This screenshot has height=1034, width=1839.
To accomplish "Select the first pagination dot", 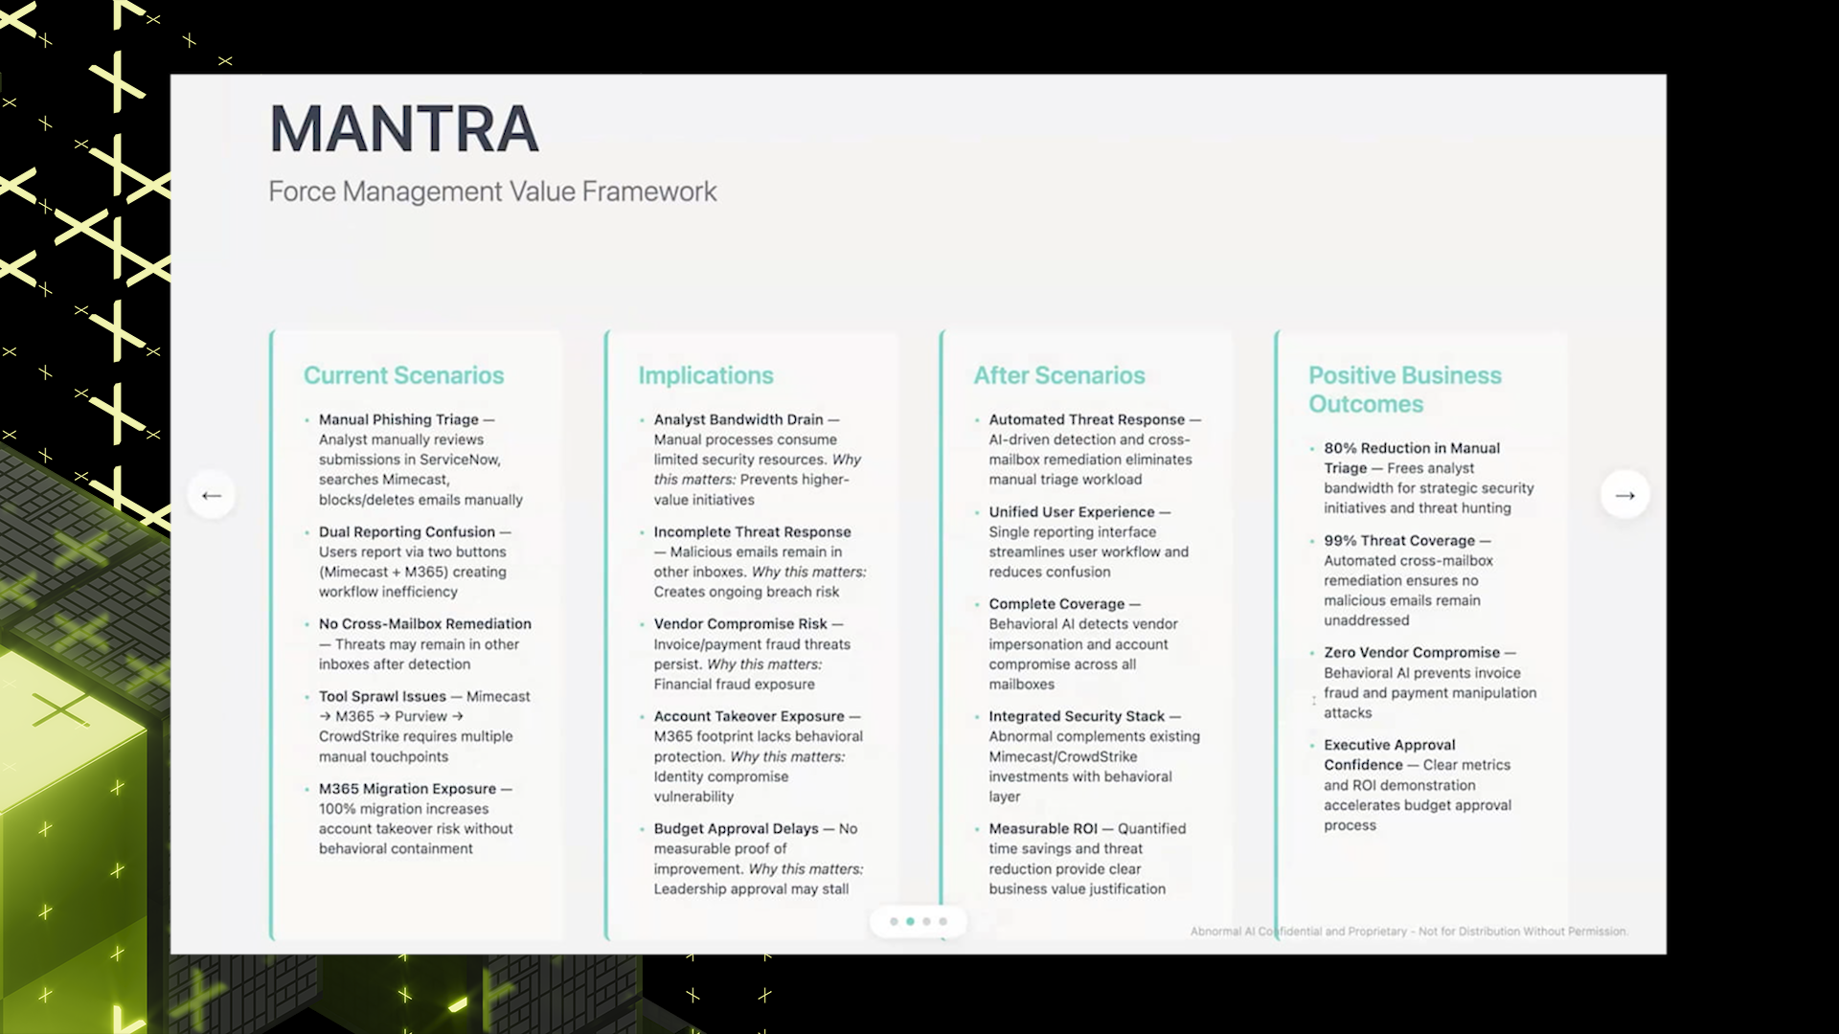I will pos(894,921).
